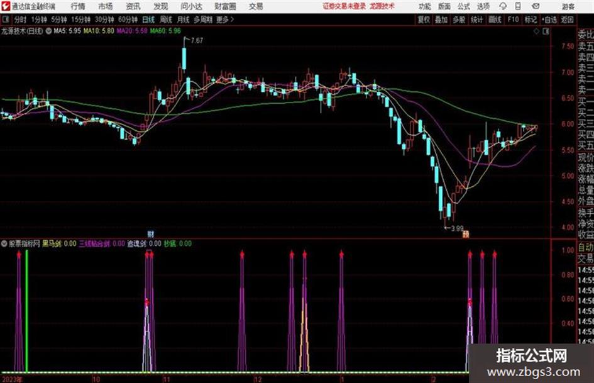This screenshot has height=383, width=594.
Task: Open the 功能 menu
Action: [x=425, y=6]
